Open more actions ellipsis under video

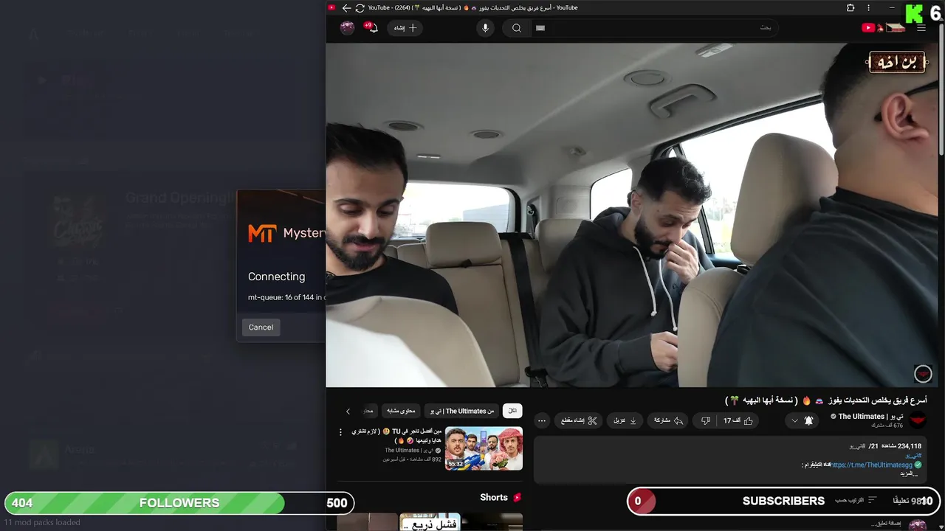click(x=542, y=420)
